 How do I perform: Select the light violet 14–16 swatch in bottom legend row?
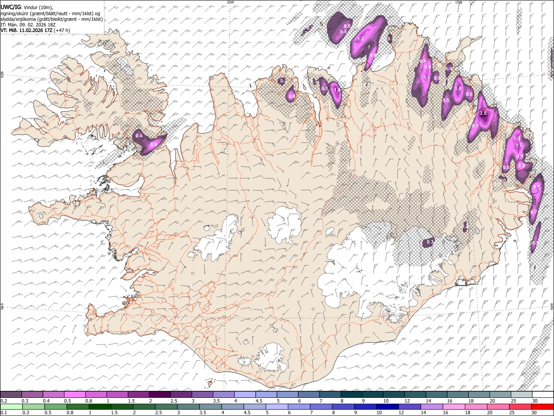coord(431,406)
